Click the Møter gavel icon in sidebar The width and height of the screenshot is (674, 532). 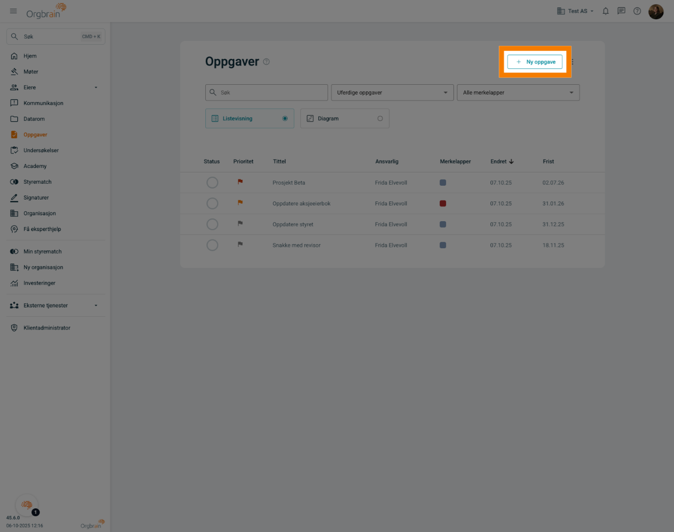tap(14, 72)
